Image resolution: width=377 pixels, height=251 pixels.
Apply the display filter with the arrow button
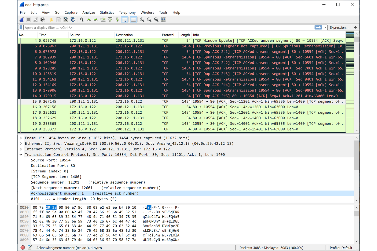318,27
